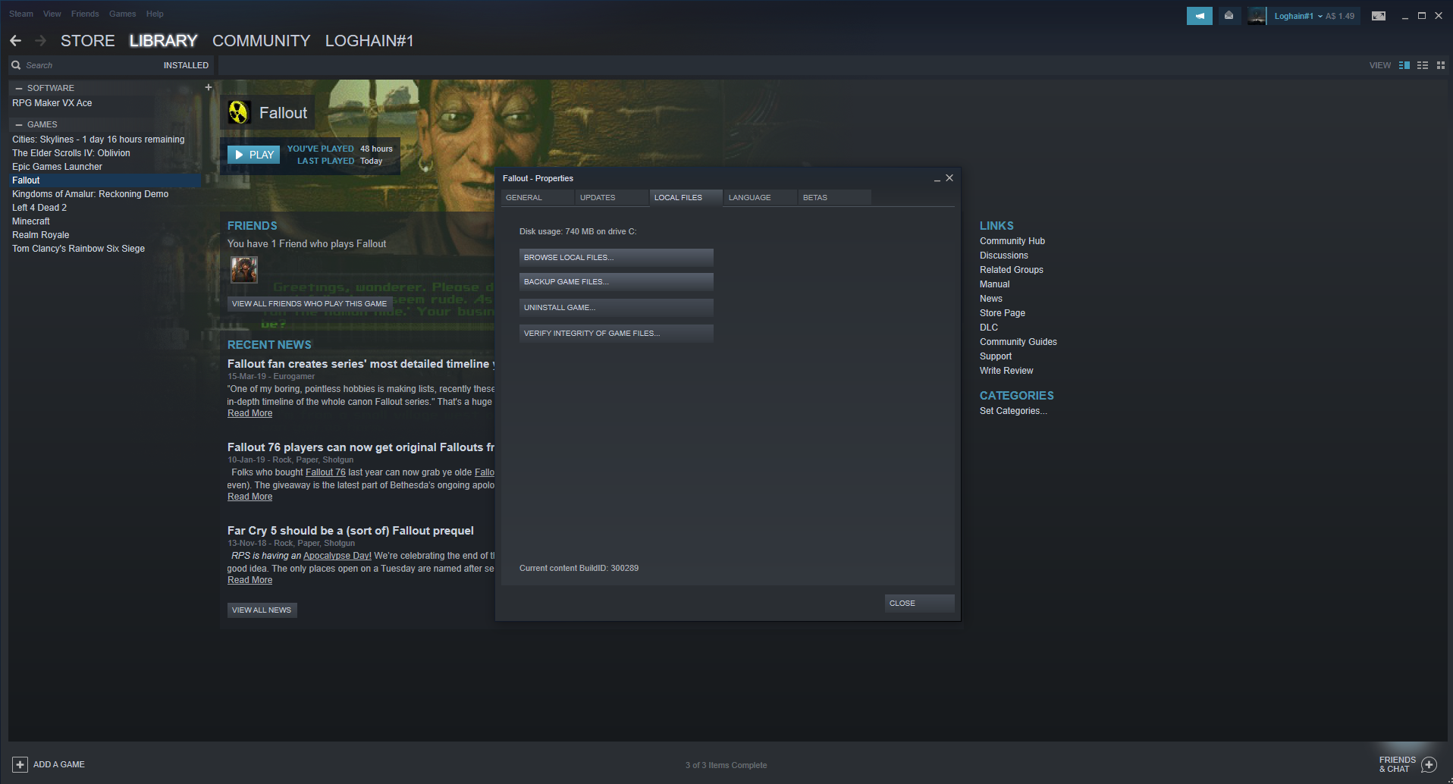Open the Friends menu
The image size is (1453, 784).
click(85, 14)
